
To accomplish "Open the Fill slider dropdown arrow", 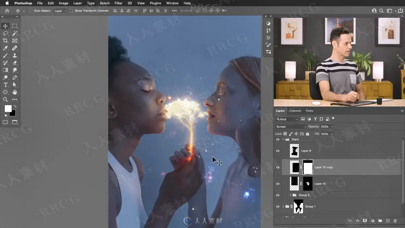I will coord(332,134).
